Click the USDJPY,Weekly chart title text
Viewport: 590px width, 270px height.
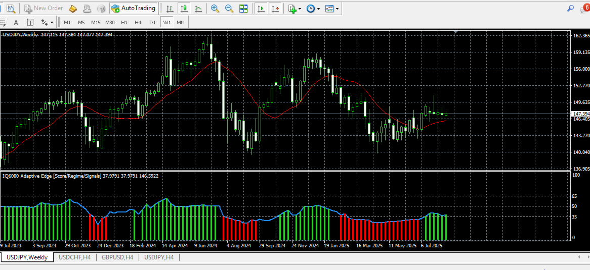[20, 34]
